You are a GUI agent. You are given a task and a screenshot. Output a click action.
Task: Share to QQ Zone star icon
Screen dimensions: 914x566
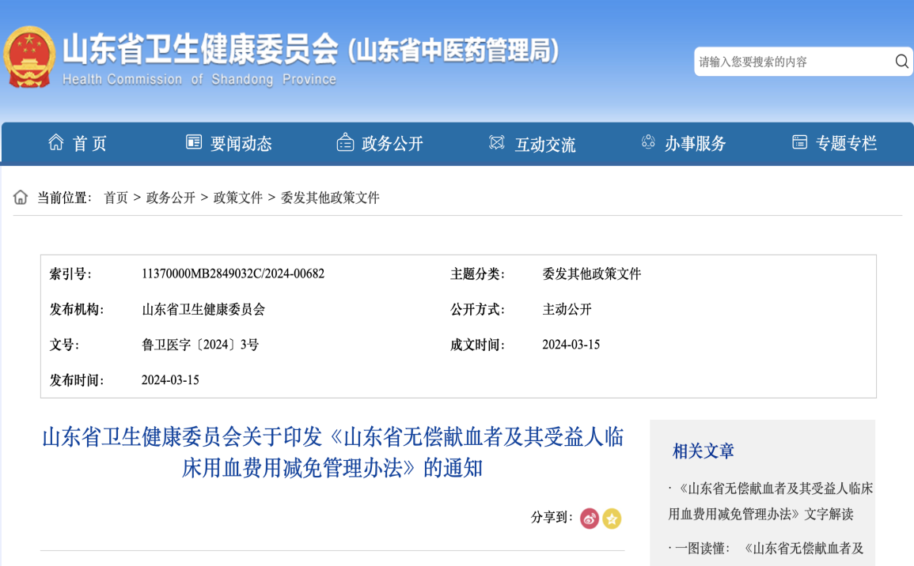coord(612,519)
